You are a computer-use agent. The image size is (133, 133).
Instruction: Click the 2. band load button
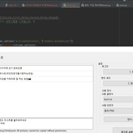pos(118,83)
